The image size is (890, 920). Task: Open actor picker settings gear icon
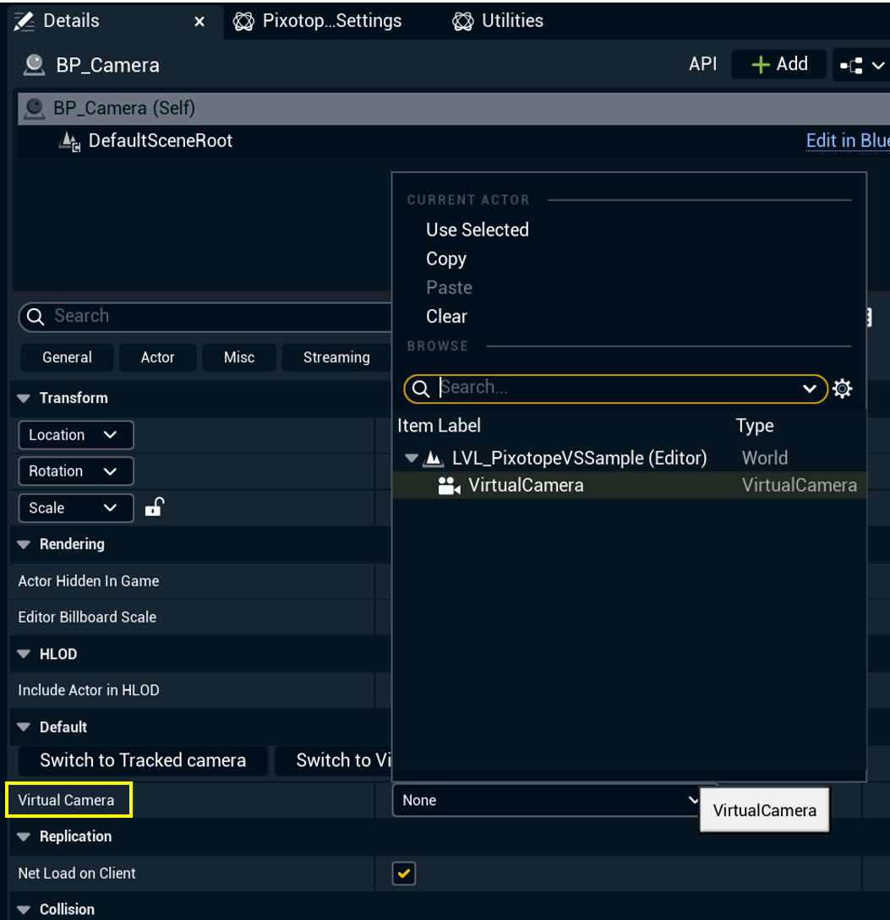842,389
